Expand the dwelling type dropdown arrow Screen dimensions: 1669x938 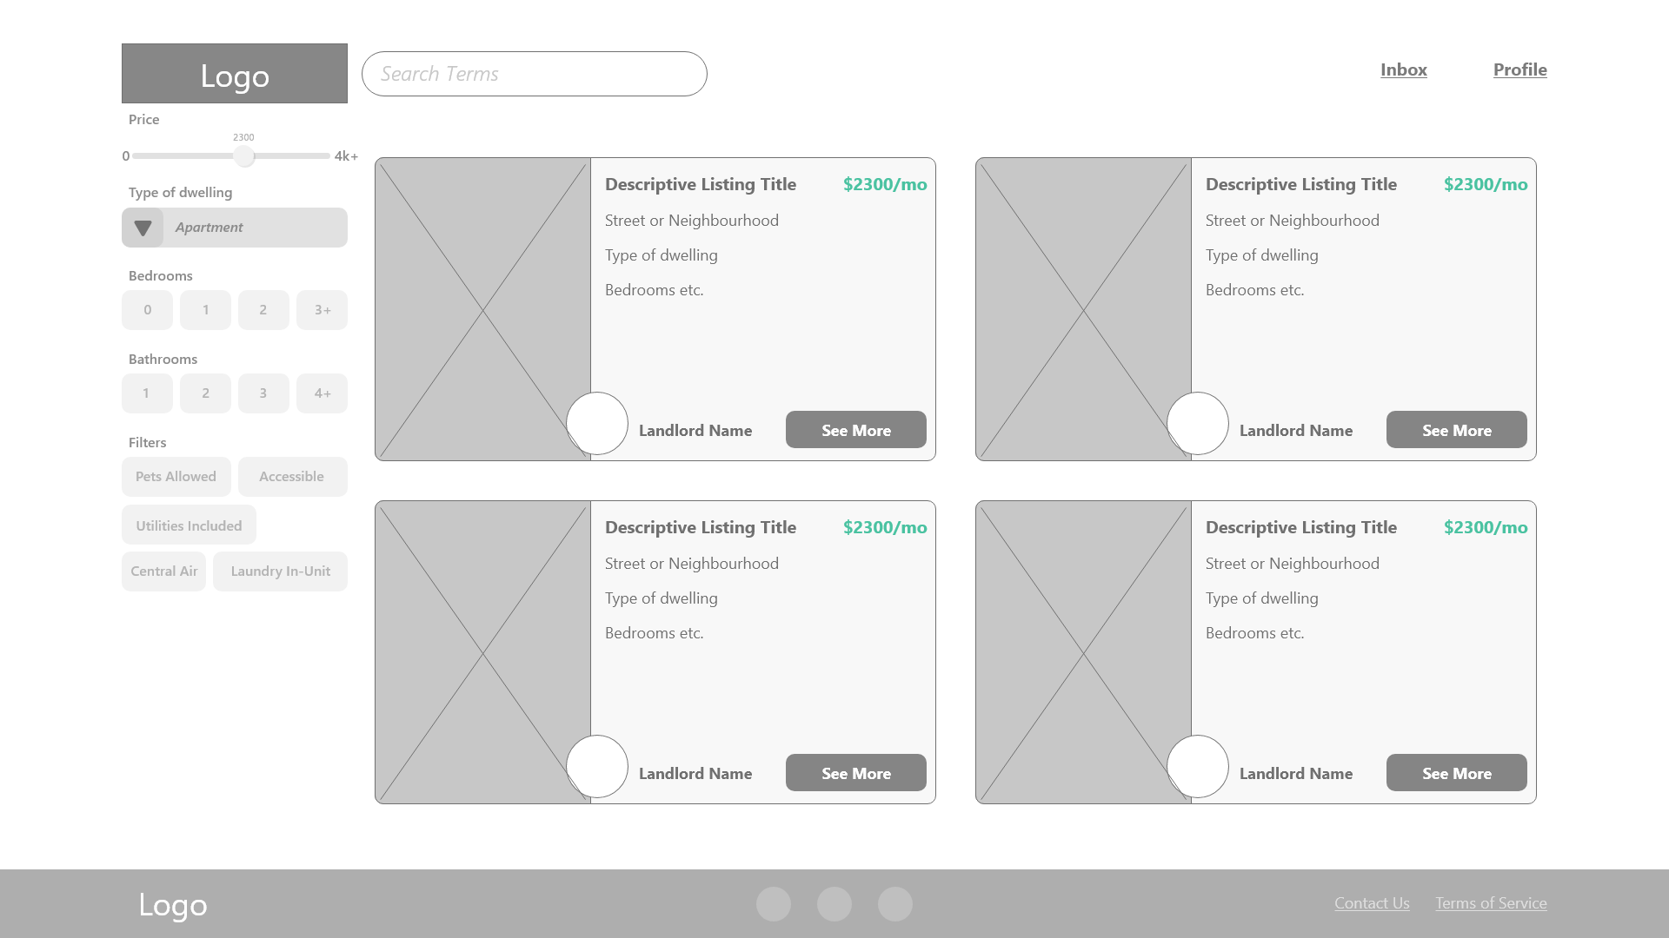(x=143, y=228)
